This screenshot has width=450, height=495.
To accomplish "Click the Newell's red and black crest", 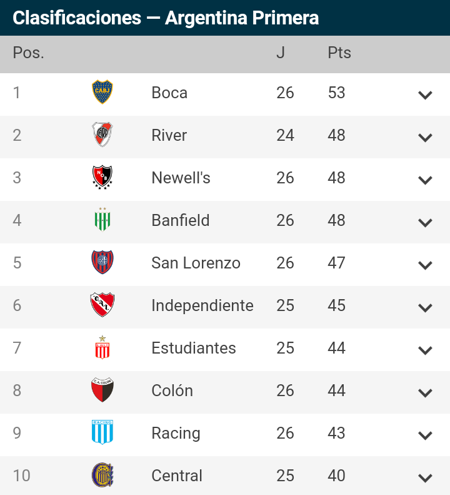I will (x=102, y=178).
